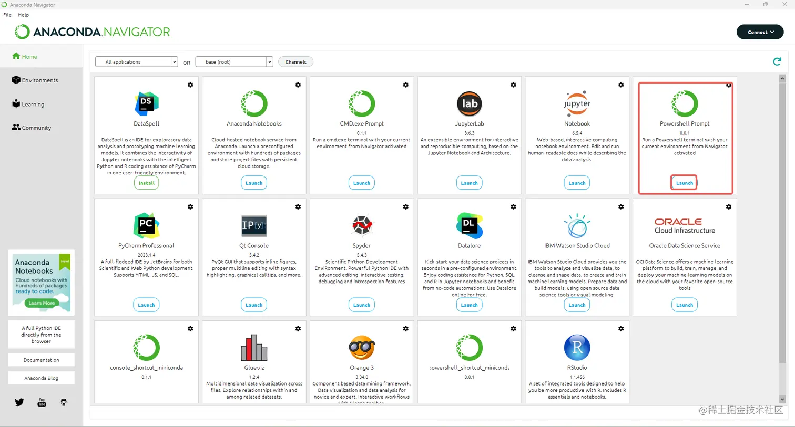
Task: Switch to the Environments tab
Action: click(41, 80)
